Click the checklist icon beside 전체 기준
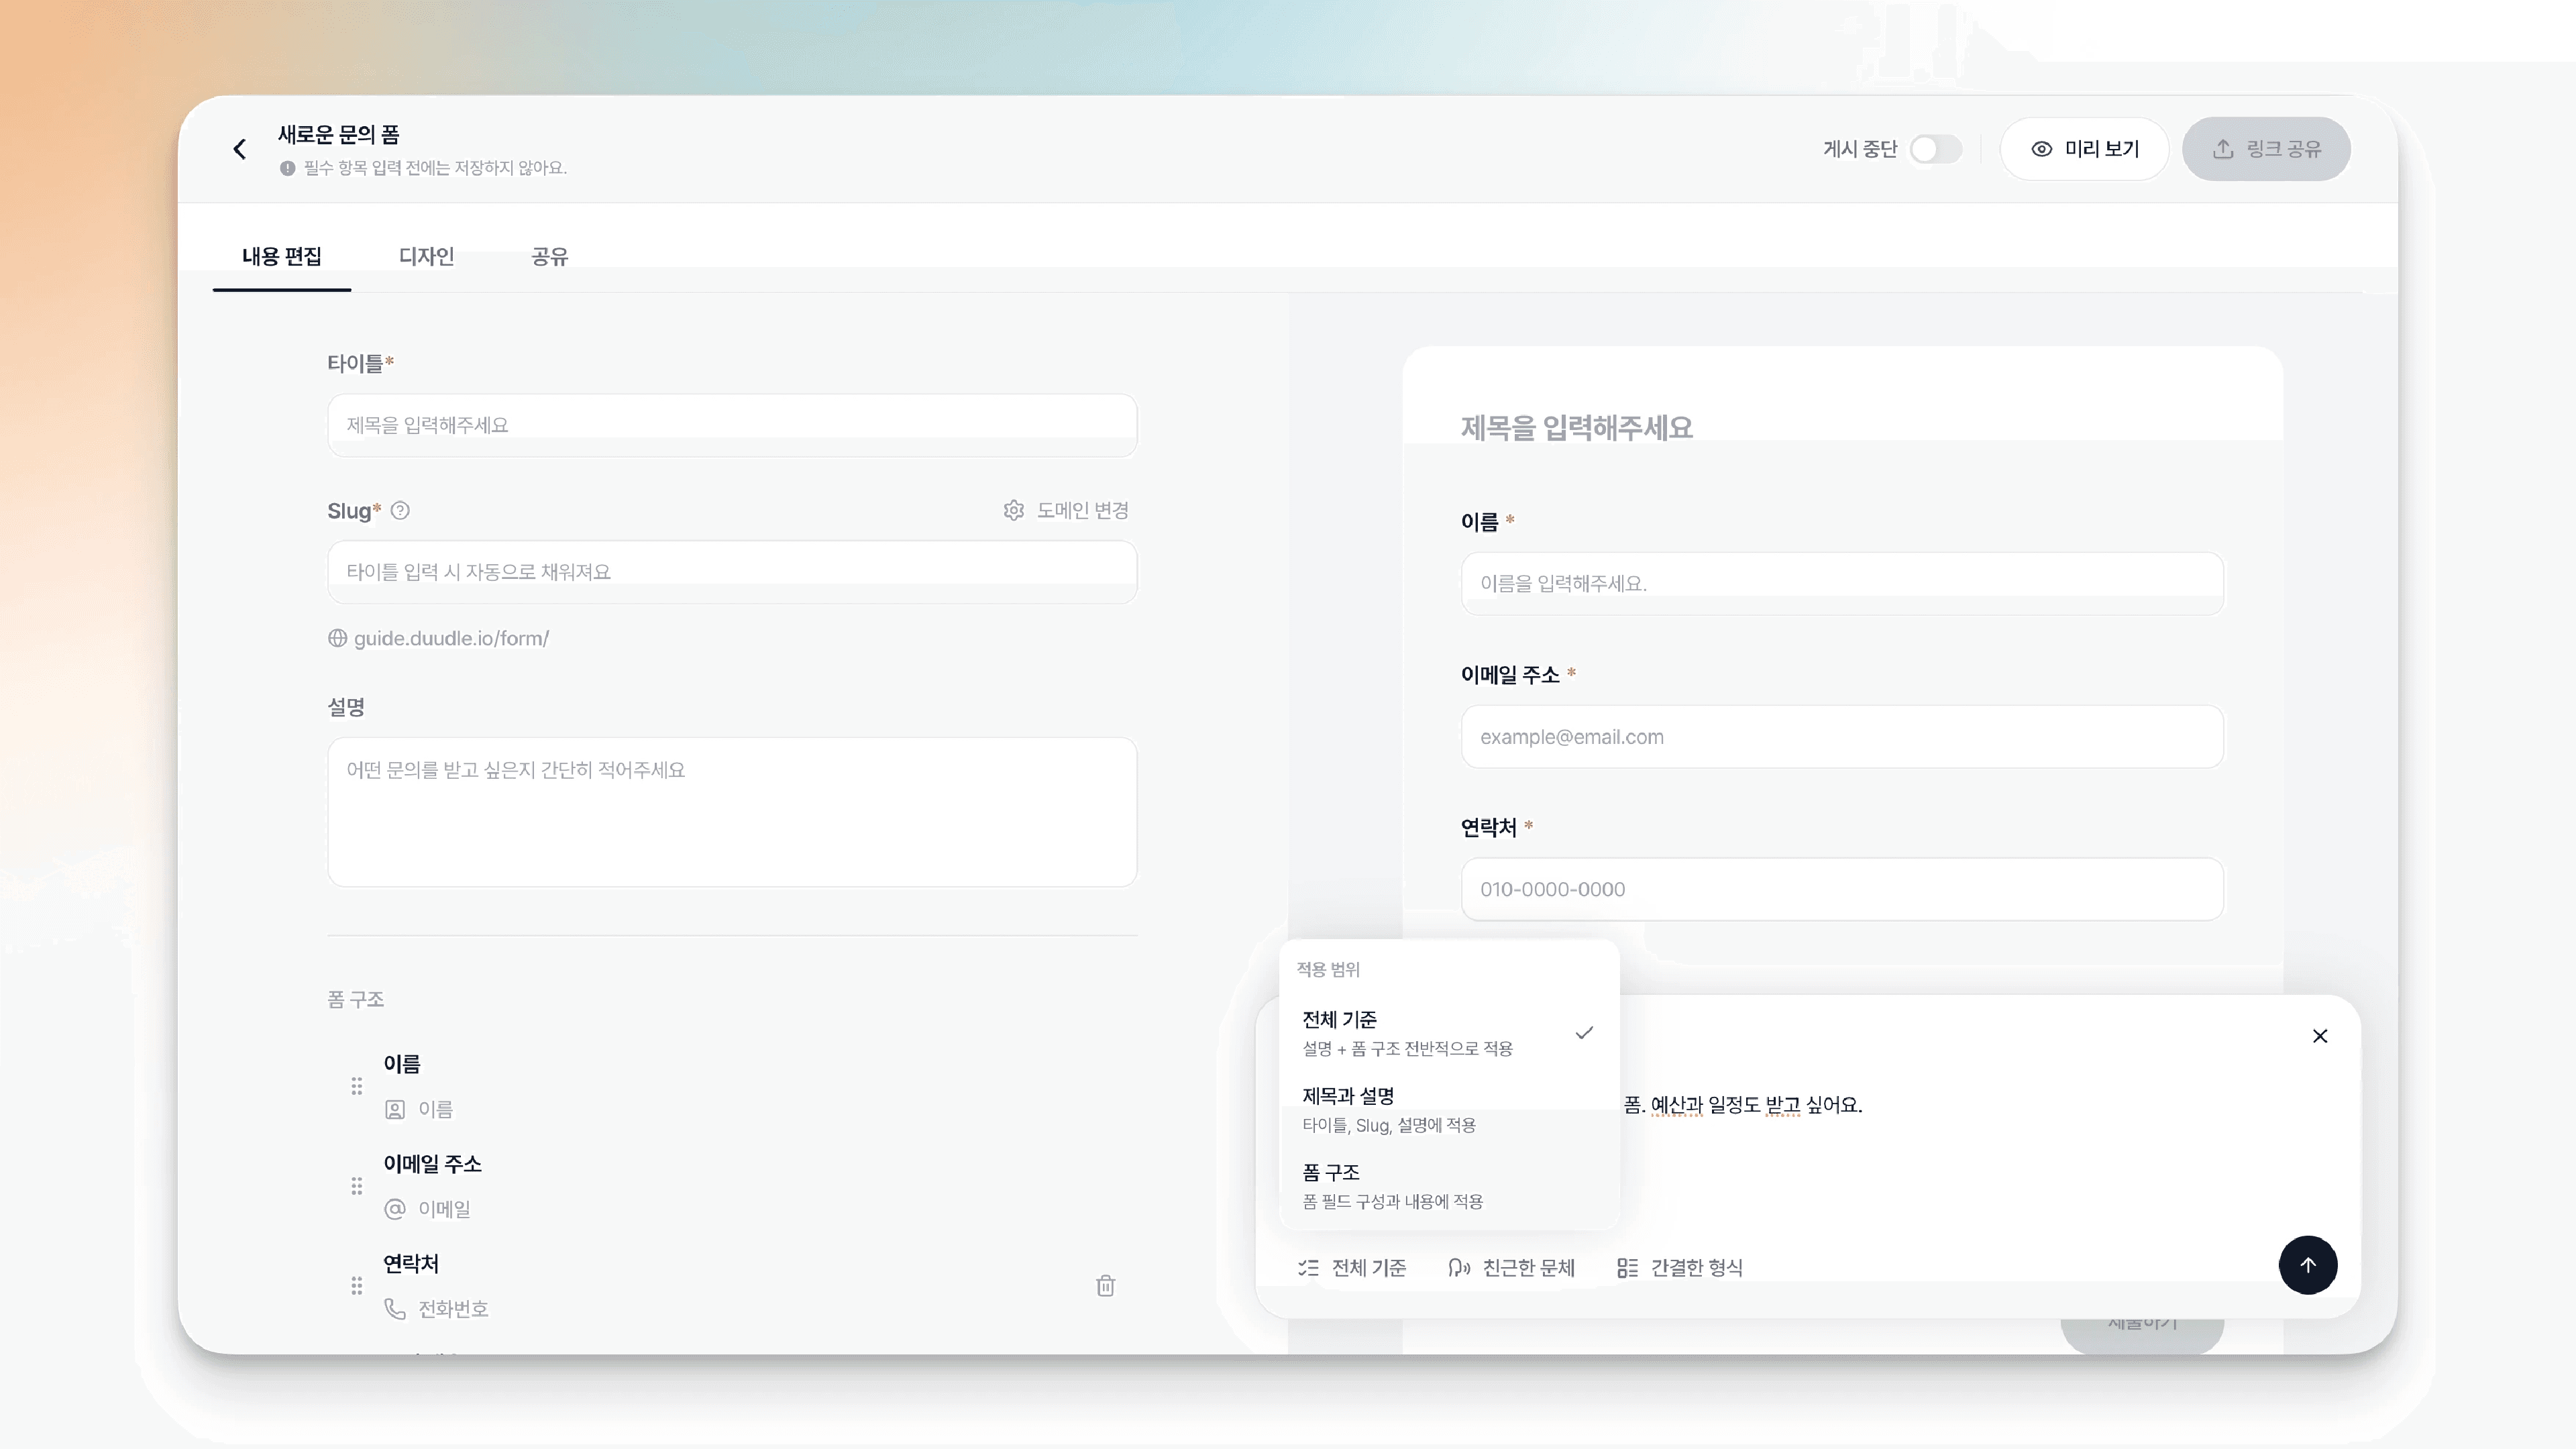 click(x=1308, y=1268)
